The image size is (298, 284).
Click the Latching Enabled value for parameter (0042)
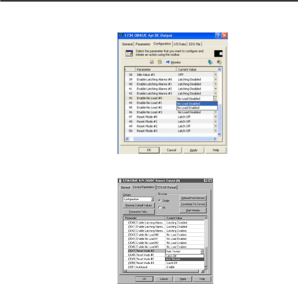pos(177,231)
